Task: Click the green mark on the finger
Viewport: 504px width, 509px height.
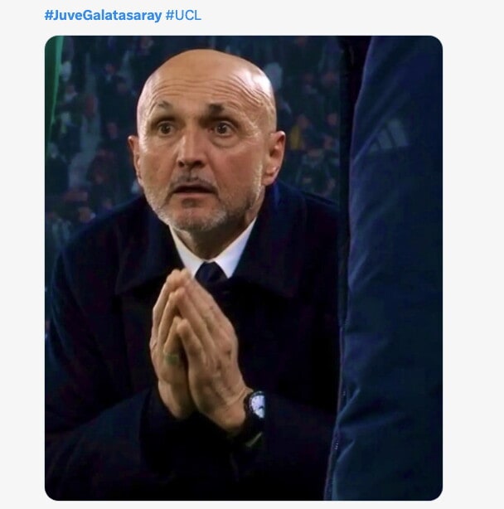Action: click(x=172, y=360)
